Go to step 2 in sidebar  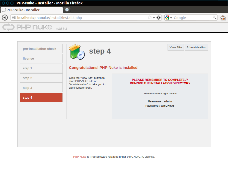click(x=41, y=78)
